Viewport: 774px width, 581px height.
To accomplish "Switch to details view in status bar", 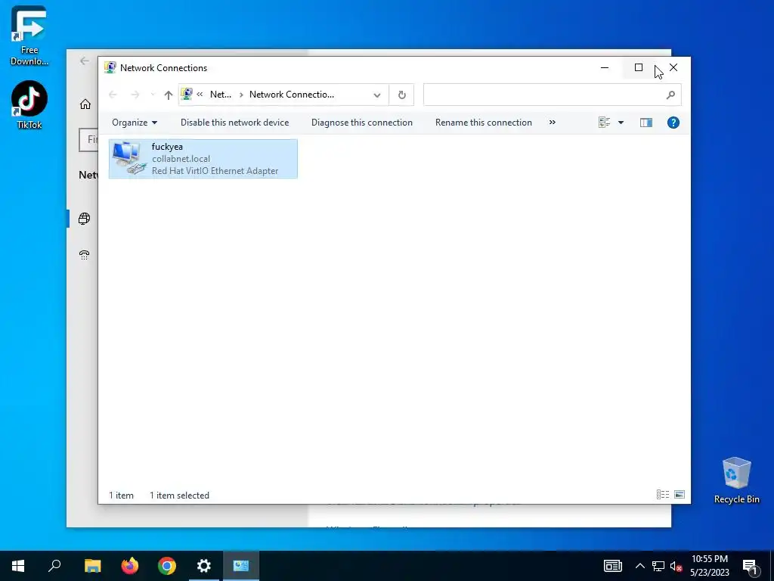I will (663, 495).
